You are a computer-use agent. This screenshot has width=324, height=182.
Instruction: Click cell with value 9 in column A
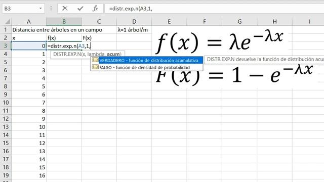point(29,119)
